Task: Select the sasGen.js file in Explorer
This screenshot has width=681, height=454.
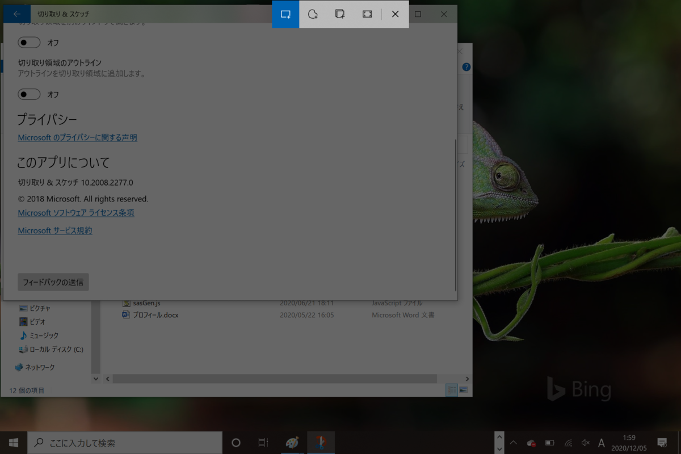Action: tap(146, 303)
